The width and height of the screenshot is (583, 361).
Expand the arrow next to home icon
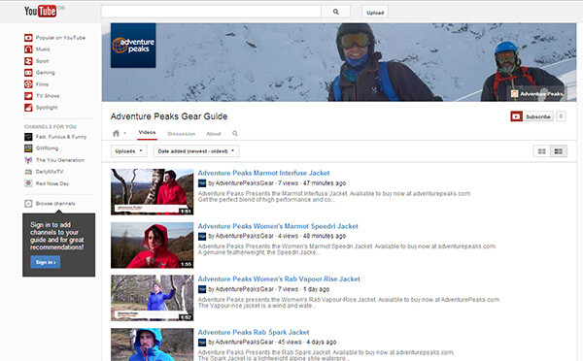tap(125, 133)
